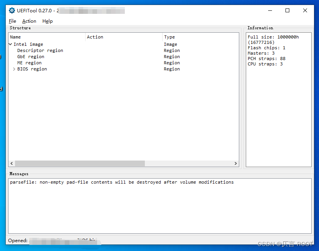Click the 'PCH straps: 88' info line
319x251 pixels.
click(x=267, y=59)
